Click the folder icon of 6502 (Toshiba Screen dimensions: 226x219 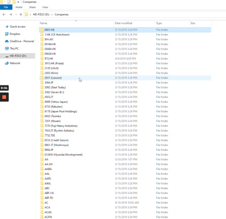point(42,116)
